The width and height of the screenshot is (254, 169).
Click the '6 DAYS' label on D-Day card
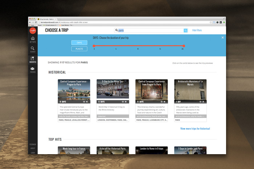point(102,102)
